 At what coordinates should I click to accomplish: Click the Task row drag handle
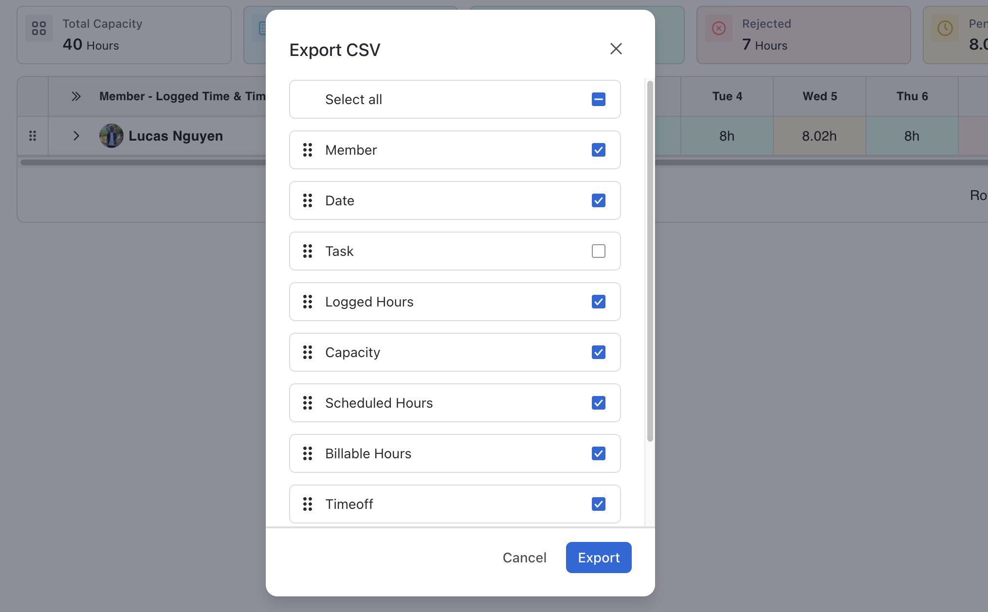point(308,251)
